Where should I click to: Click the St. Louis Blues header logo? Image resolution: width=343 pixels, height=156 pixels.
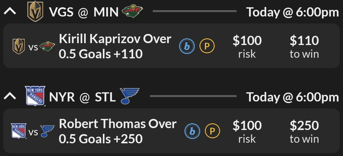click(x=130, y=96)
